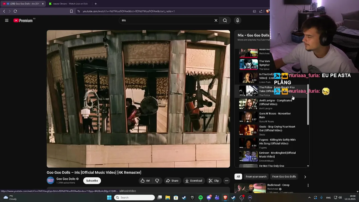This screenshot has width=359, height=202.
Task: Open Goo Goo Dolls channel avatar
Action: 50,180
